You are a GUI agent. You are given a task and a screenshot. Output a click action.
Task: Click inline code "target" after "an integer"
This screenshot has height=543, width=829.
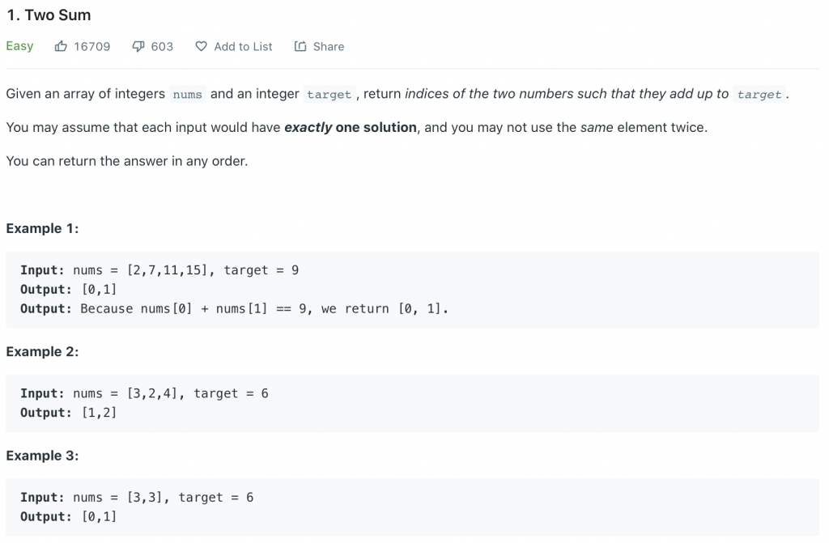[x=329, y=95]
